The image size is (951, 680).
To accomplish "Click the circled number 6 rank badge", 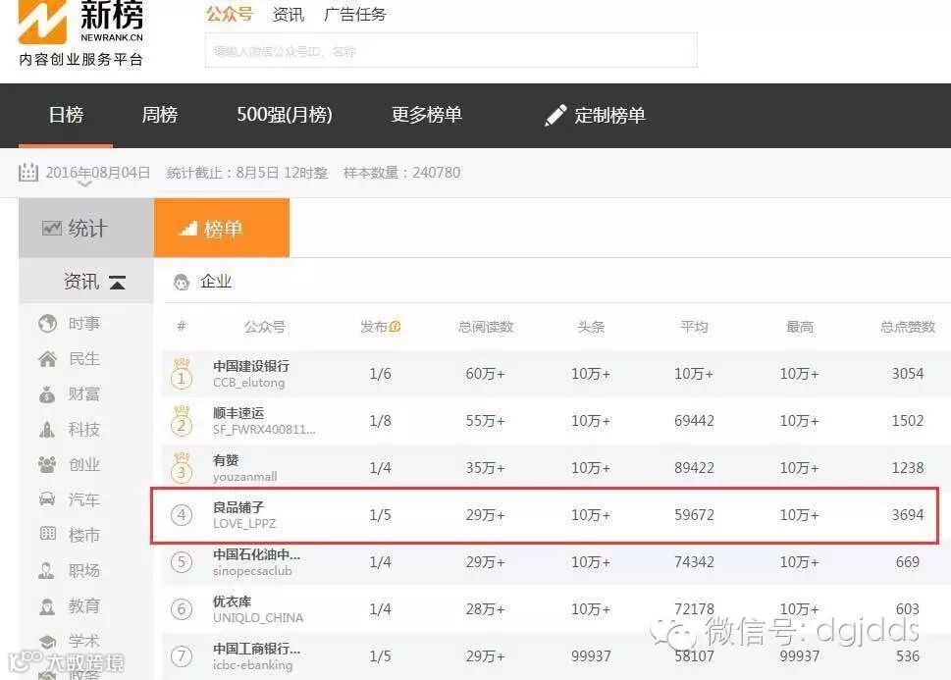I will [182, 609].
